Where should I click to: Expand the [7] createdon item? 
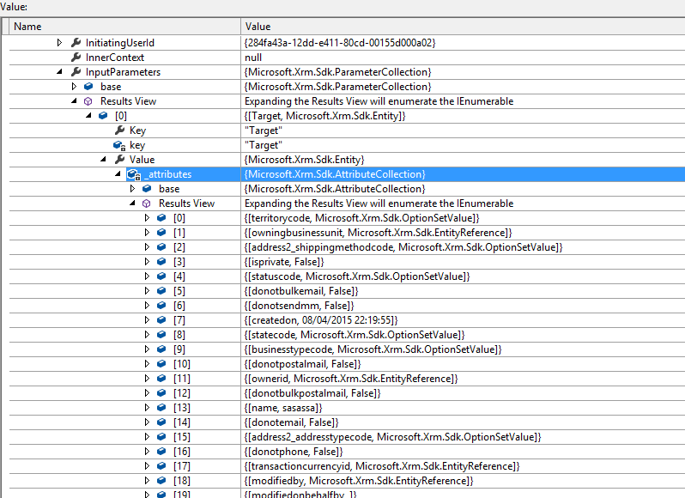tap(148, 319)
